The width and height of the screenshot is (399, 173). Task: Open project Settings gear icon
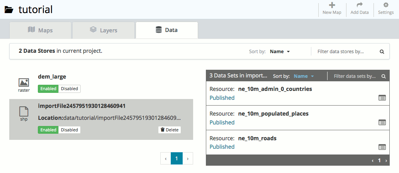click(x=385, y=5)
